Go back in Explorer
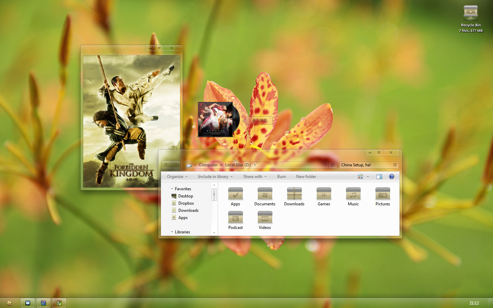 [166, 165]
